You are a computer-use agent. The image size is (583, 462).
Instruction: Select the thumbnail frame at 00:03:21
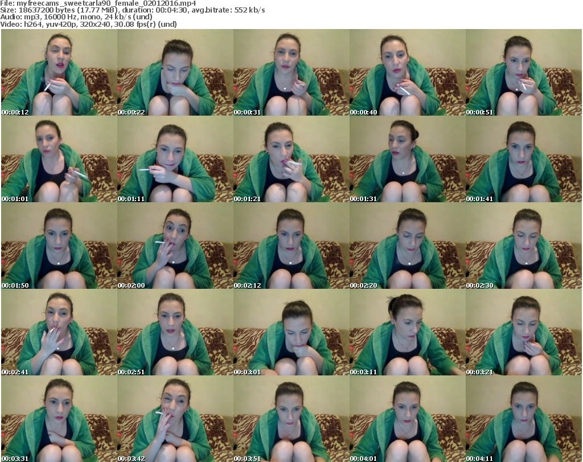point(524,333)
